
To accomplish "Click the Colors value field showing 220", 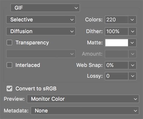I will click(x=116, y=20).
